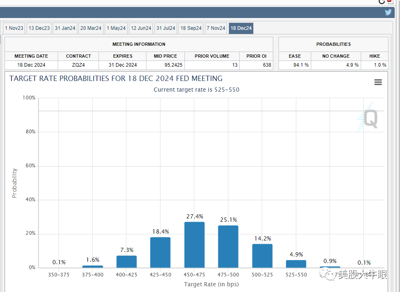The height and width of the screenshot is (292, 400).
Task: Open the 12 Jun24 meeting tab
Action: coord(141,28)
